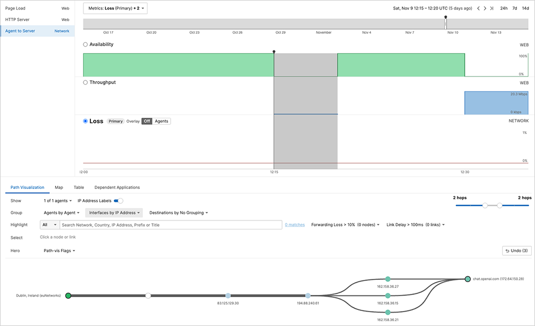Viewport: 535px width, 326px height.
Task: Click the highlight search input field
Action: coord(171,225)
